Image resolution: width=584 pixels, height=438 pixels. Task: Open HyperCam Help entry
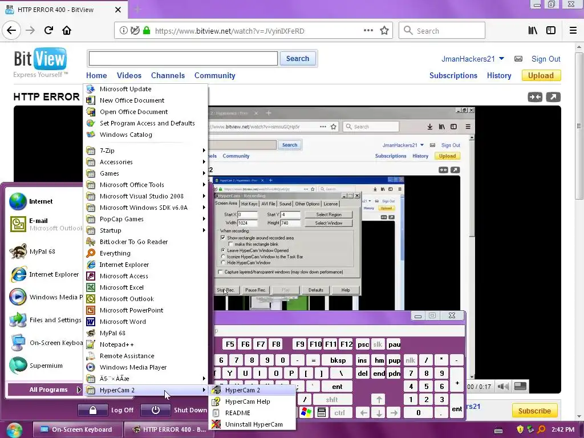(253, 401)
